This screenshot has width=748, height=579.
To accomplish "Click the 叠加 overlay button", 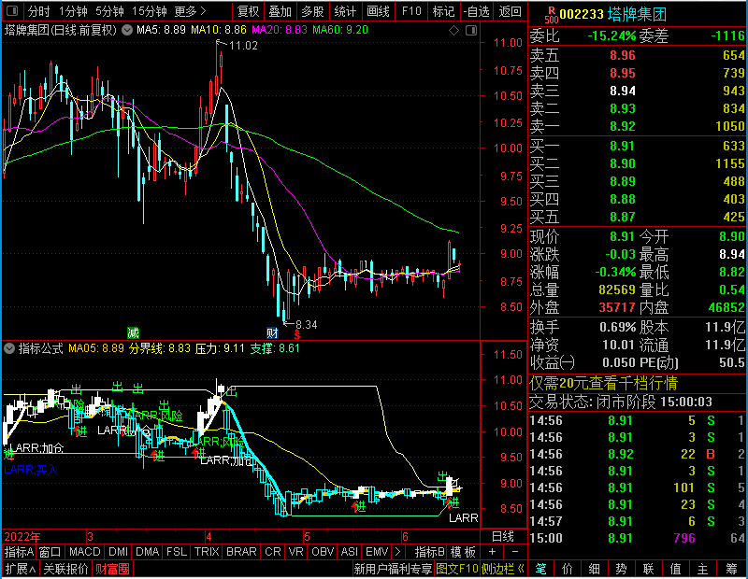I will (x=280, y=11).
